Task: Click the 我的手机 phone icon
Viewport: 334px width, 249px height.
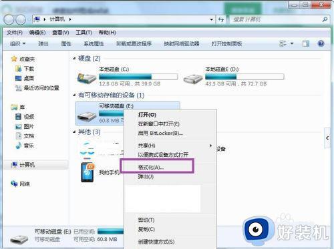Action: 88,172
